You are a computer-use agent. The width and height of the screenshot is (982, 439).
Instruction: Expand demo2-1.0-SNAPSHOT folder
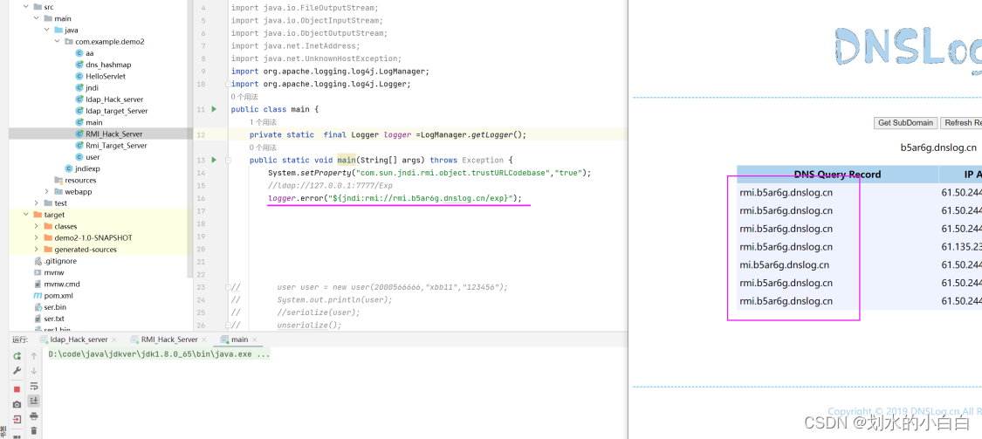pyautogui.click(x=37, y=237)
